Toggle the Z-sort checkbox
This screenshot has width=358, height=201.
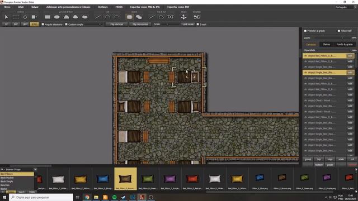pyautogui.click(x=197, y=25)
